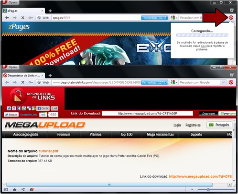Open the Prêmios menu item
The image size is (238, 194).
tap(96, 135)
